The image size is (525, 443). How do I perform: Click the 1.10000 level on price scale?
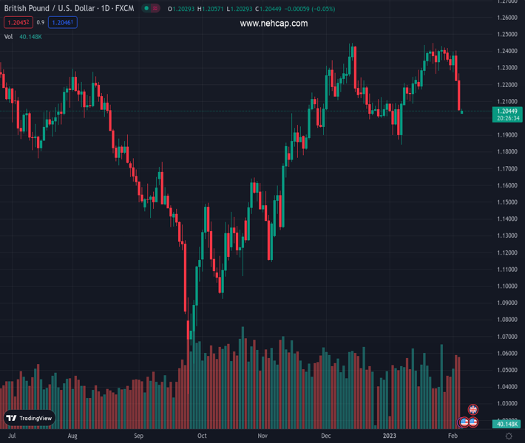(x=507, y=286)
